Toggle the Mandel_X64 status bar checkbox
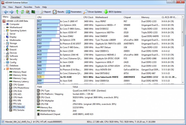The height and width of the screenshot is (125, 186). coord(3,122)
